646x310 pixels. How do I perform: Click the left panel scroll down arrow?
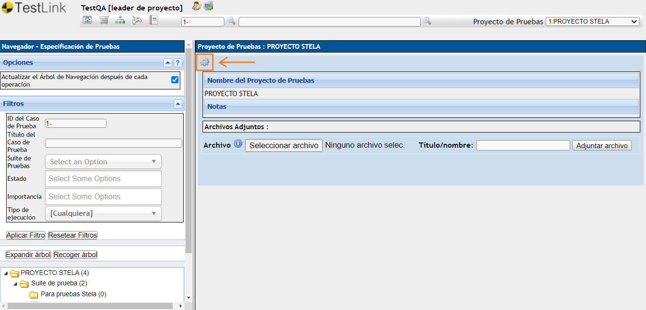tap(188, 298)
